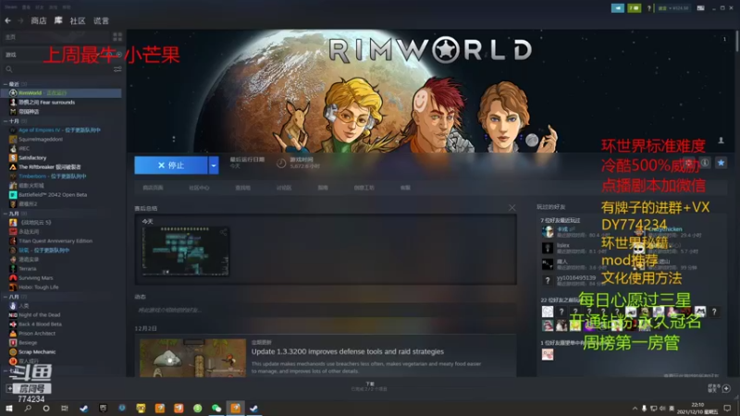Click the playtime clock icon
Screen dimensions: 740x416
point(281,164)
